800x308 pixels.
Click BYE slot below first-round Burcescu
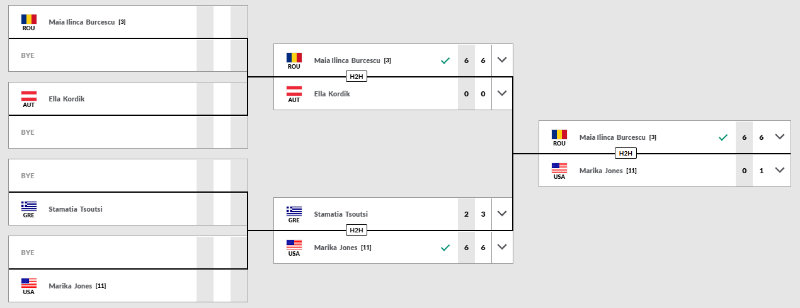(x=28, y=55)
